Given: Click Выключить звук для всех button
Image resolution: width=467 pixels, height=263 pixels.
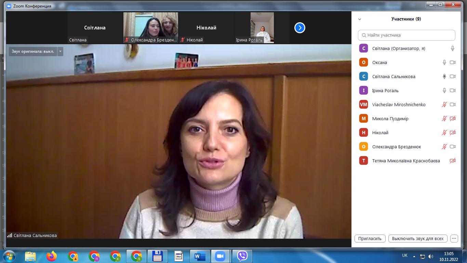Looking at the screenshot, I should 417,238.
